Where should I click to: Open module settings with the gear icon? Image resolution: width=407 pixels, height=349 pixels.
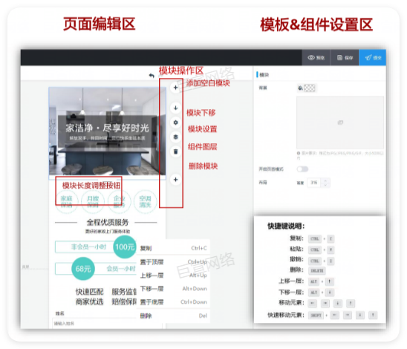(175, 123)
